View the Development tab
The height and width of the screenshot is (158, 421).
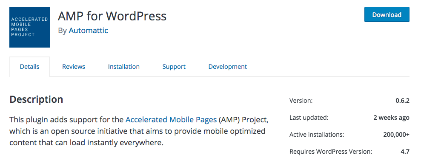tap(228, 66)
